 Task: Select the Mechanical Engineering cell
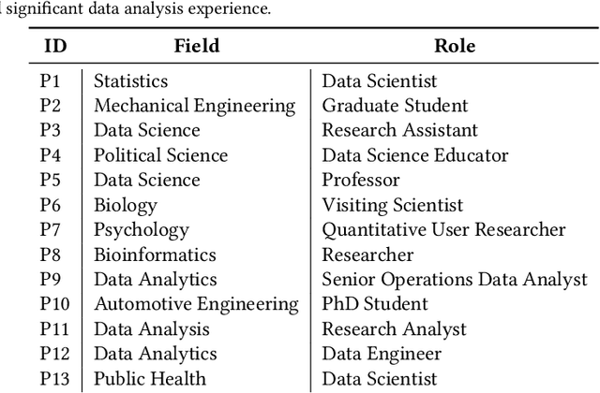pos(194,106)
